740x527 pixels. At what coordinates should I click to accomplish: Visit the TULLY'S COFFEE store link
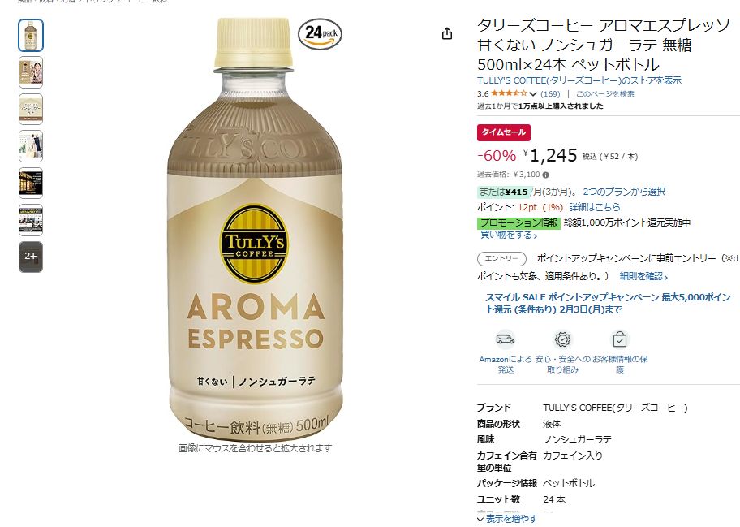click(579, 80)
